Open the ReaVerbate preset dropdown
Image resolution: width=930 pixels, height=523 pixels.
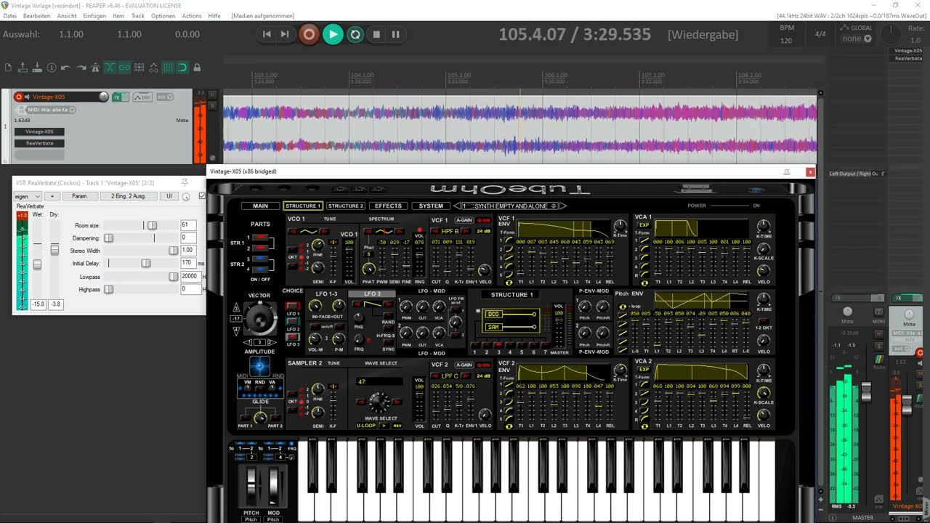coord(28,196)
